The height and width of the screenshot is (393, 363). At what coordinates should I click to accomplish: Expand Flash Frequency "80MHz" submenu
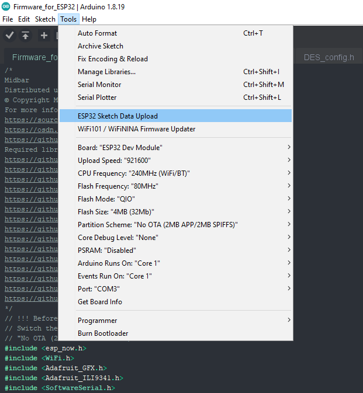coord(175,186)
